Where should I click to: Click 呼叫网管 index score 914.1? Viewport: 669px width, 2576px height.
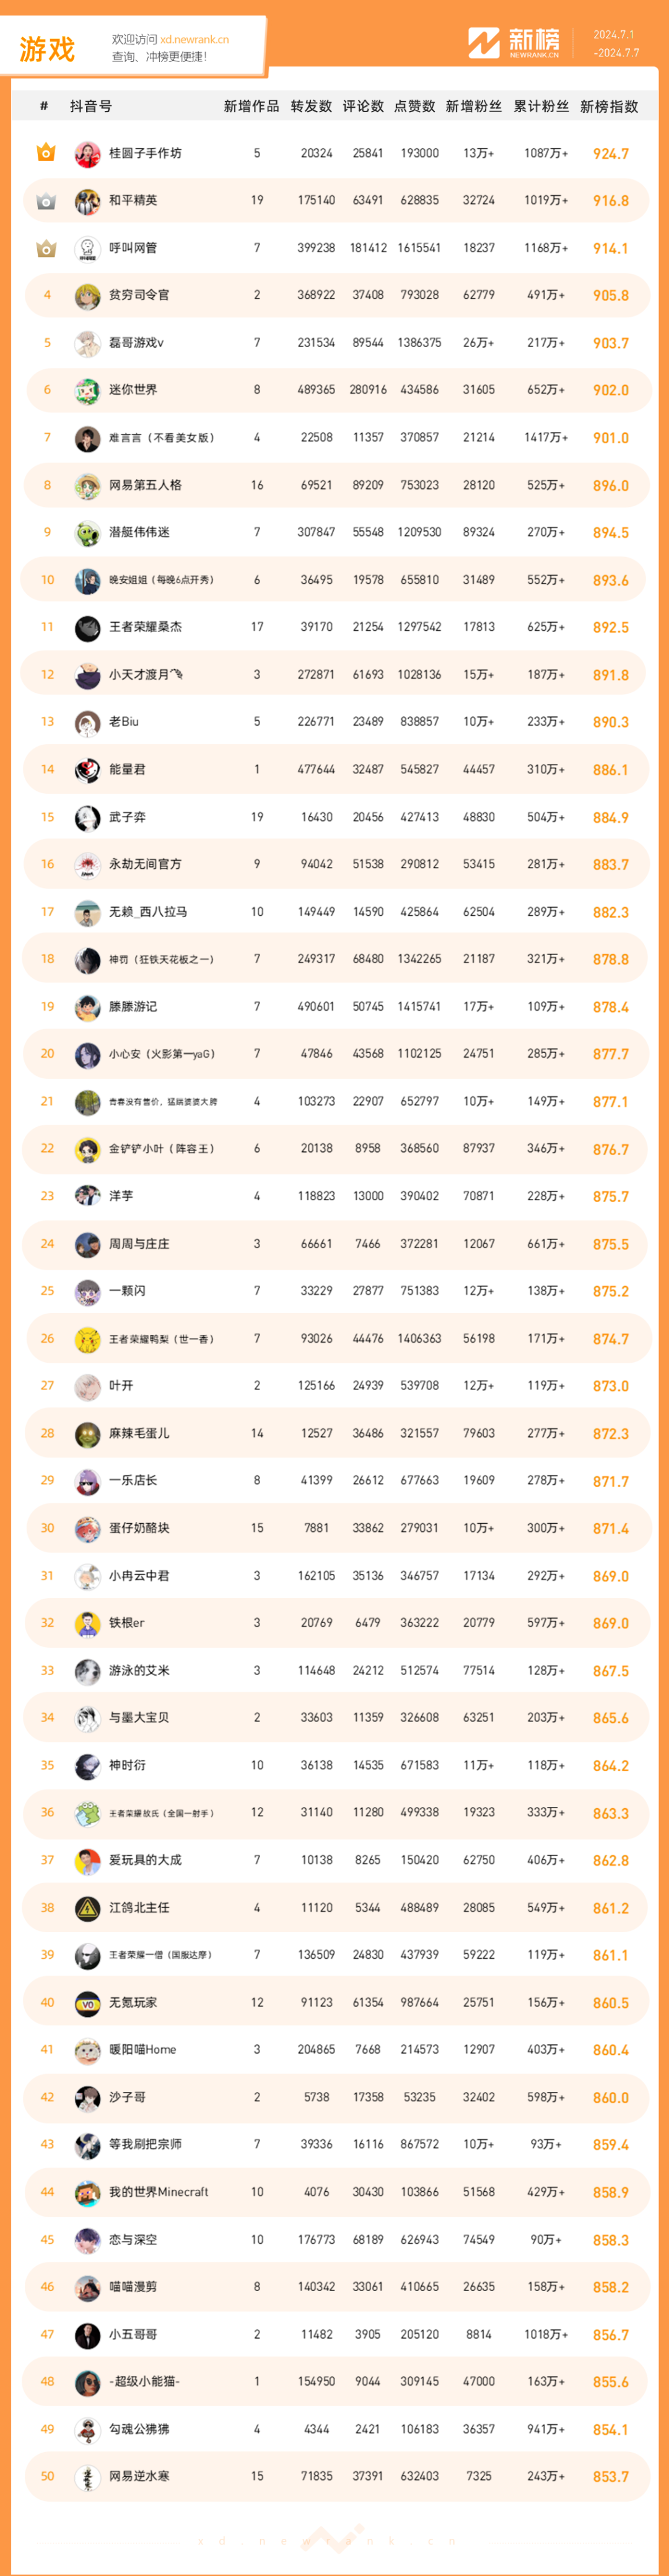pyautogui.click(x=611, y=249)
